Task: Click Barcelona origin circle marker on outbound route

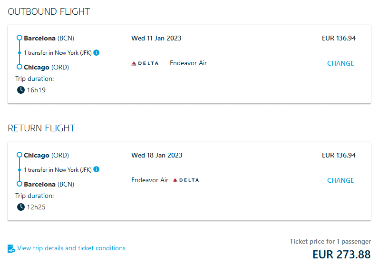Action: pos(19,38)
